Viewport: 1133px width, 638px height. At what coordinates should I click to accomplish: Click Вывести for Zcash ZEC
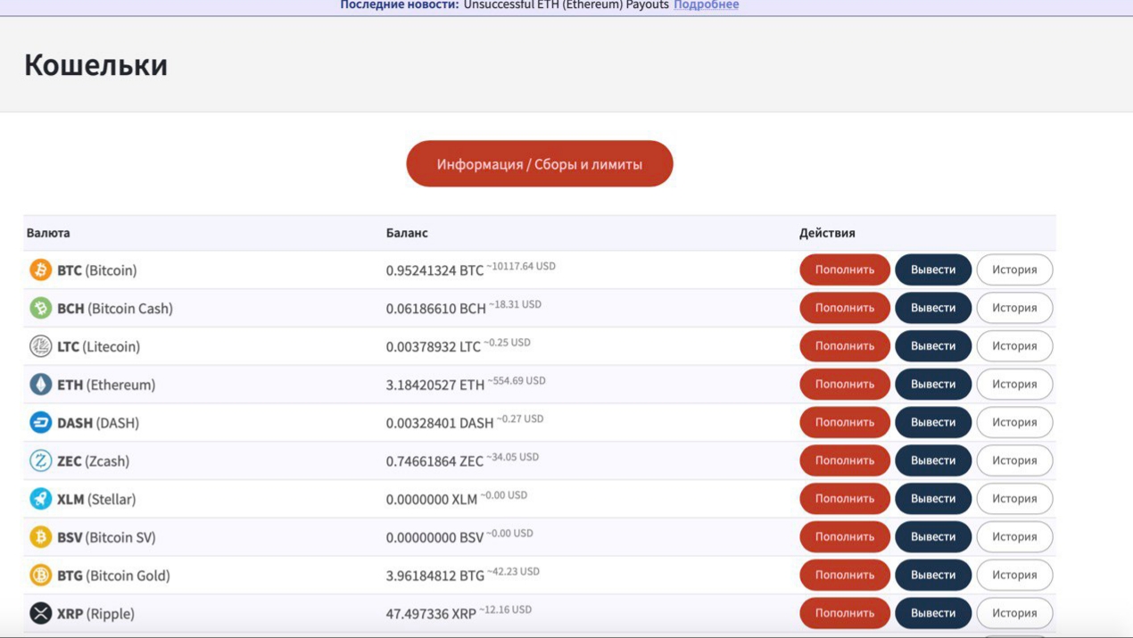pos(933,460)
